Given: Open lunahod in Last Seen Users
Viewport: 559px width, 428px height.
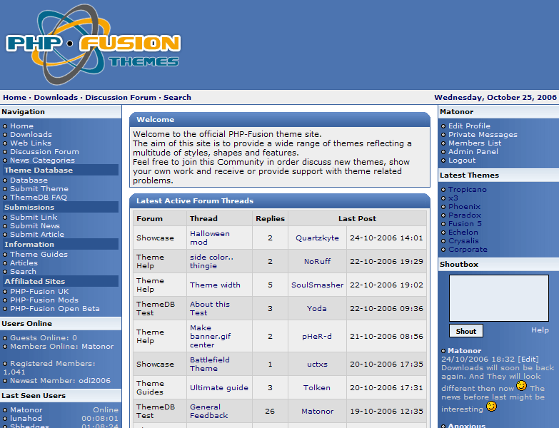Looking at the screenshot, I should coord(26,419).
